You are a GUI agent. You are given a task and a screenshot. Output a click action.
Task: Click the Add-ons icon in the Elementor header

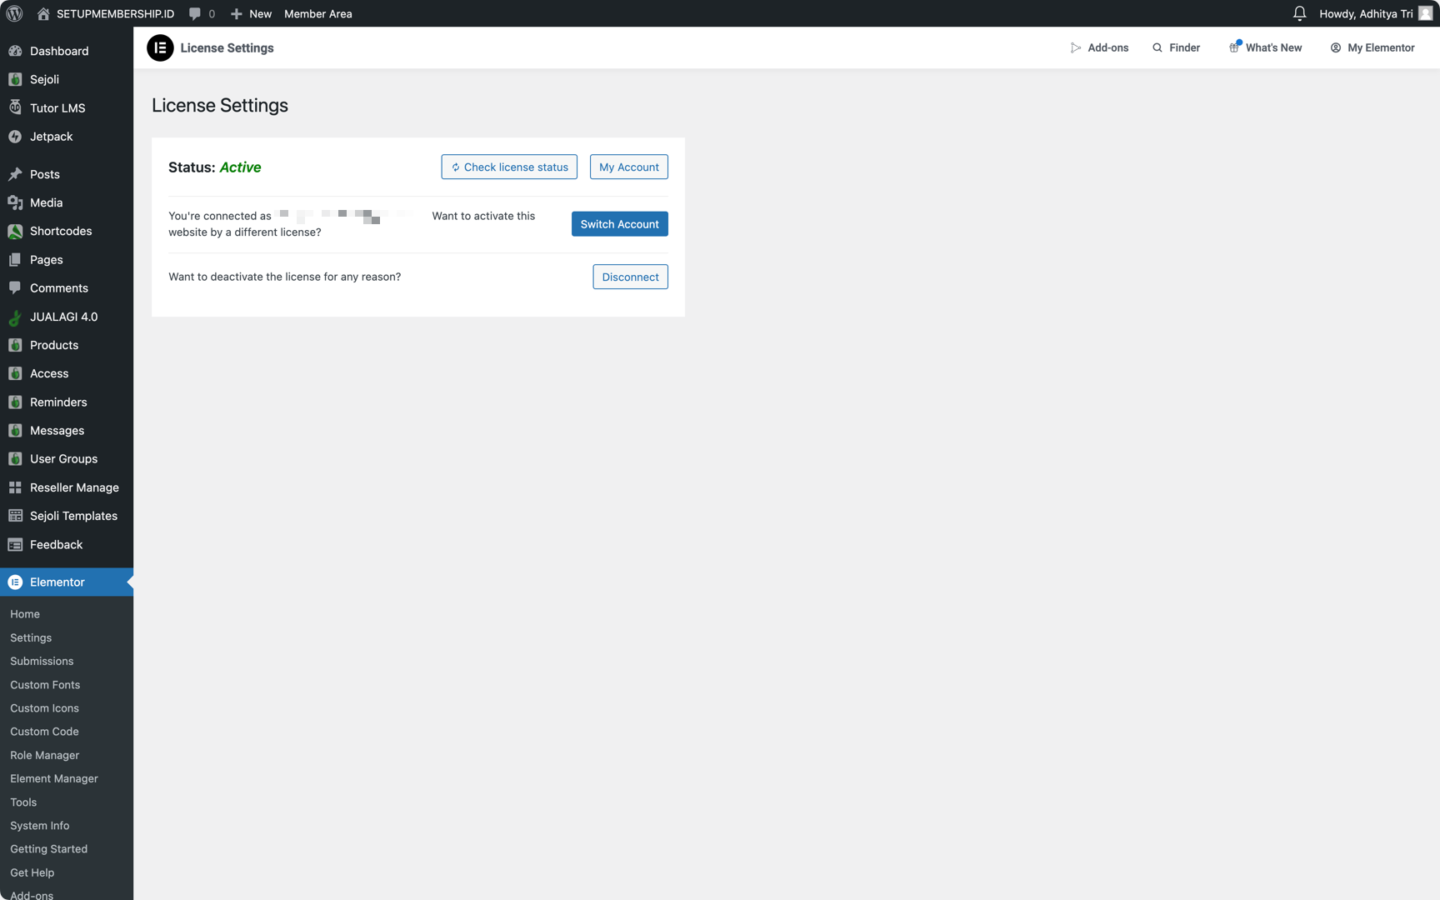click(1076, 47)
